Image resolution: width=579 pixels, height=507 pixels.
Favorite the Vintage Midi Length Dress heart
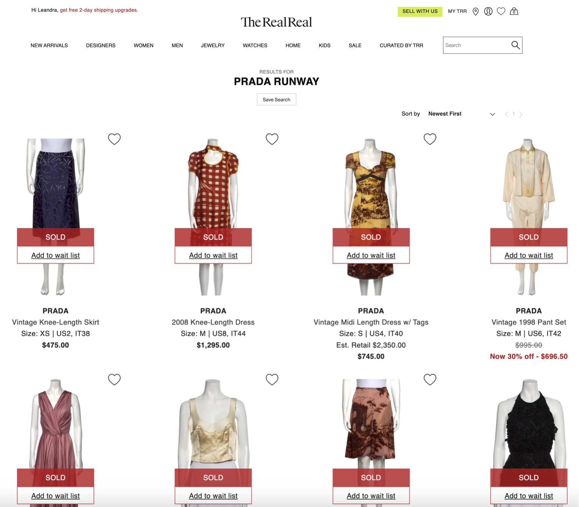coord(430,139)
